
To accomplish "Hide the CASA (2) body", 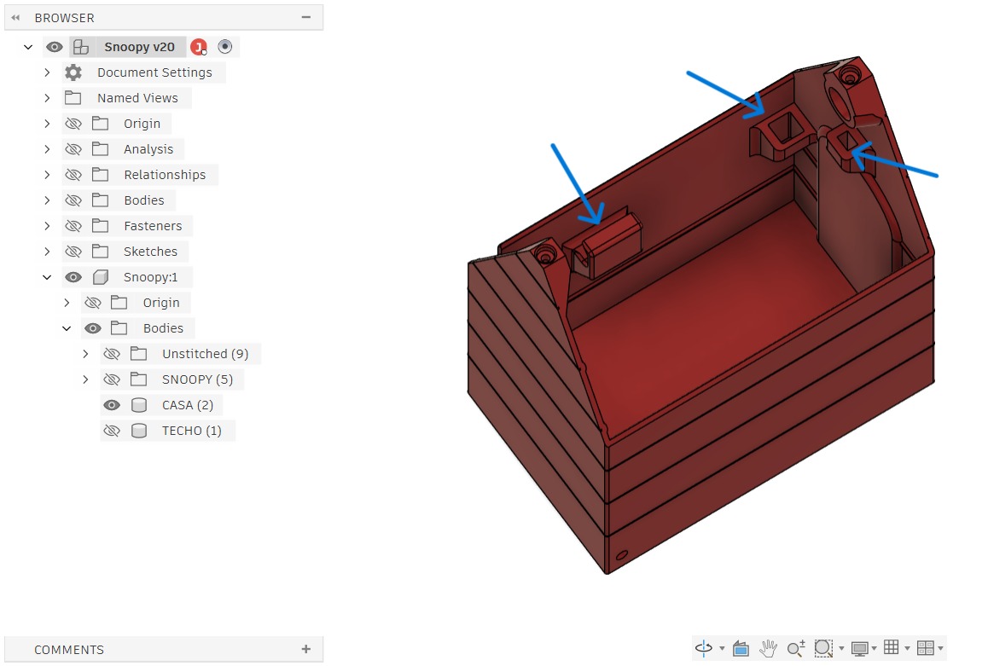I will click(112, 405).
